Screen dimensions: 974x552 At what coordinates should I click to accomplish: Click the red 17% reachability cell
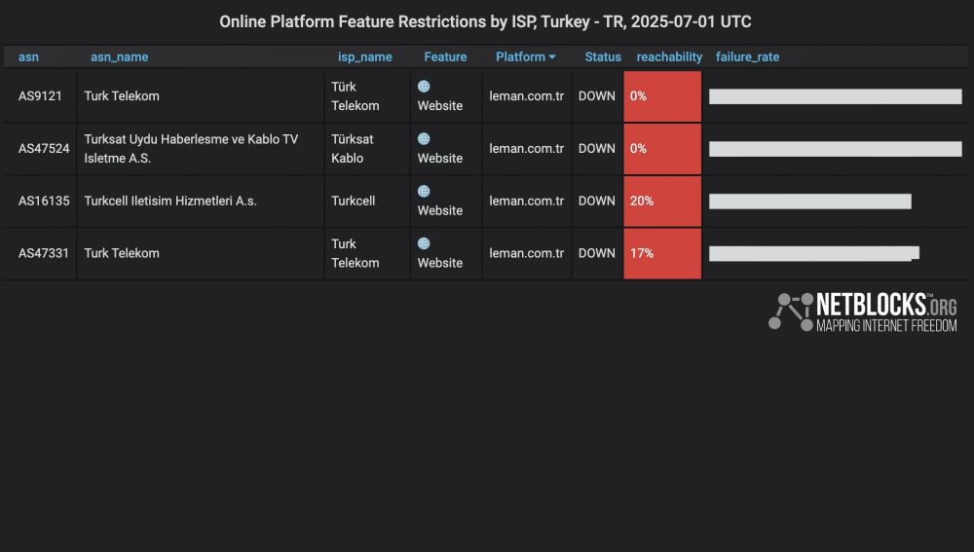(x=662, y=253)
